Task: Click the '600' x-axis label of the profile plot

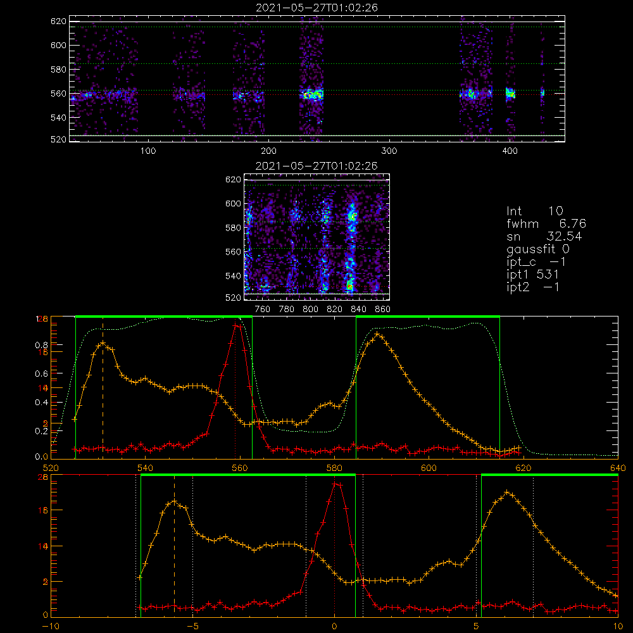Action: (x=429, y=468)
